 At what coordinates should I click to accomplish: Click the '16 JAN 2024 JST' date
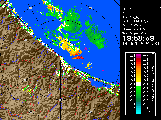click(141, 44)
